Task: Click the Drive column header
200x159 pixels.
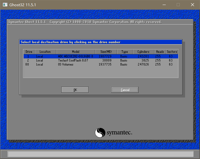Action: pos(29,52)
